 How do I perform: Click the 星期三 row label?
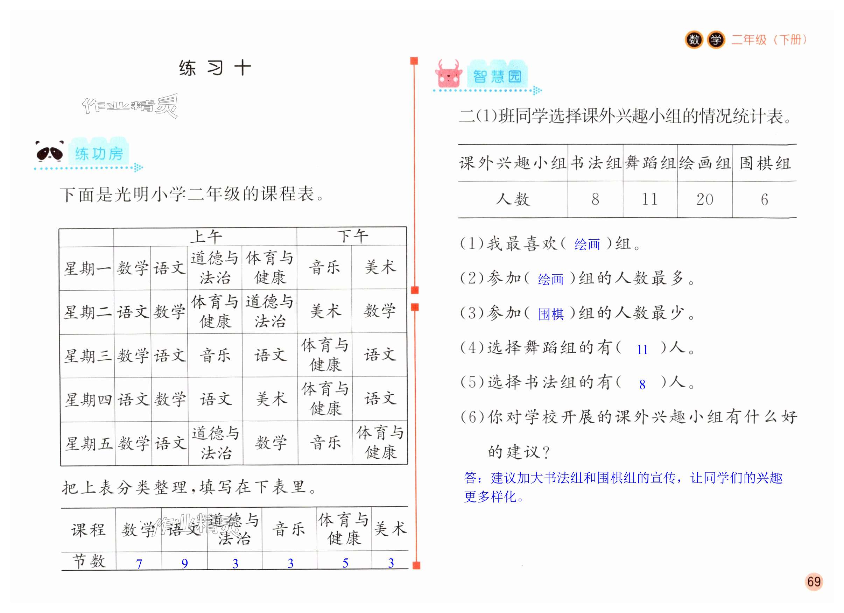click(87, 356)
